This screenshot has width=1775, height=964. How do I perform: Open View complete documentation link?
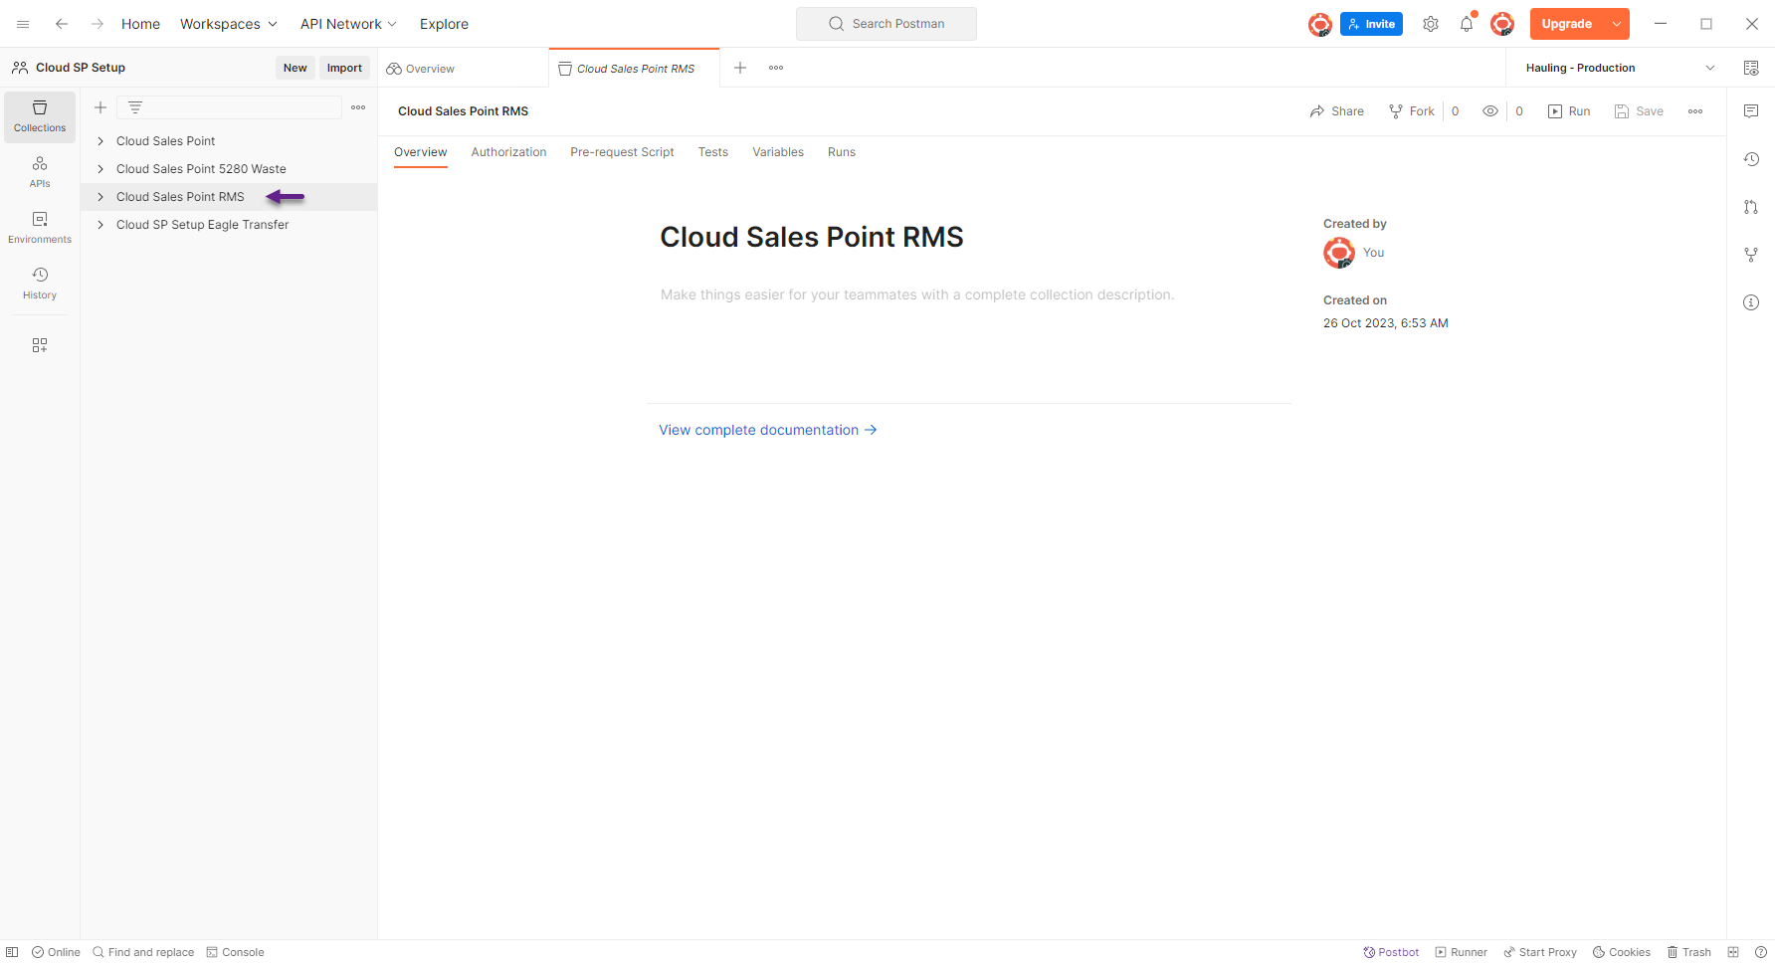click(x=767, y=430)
